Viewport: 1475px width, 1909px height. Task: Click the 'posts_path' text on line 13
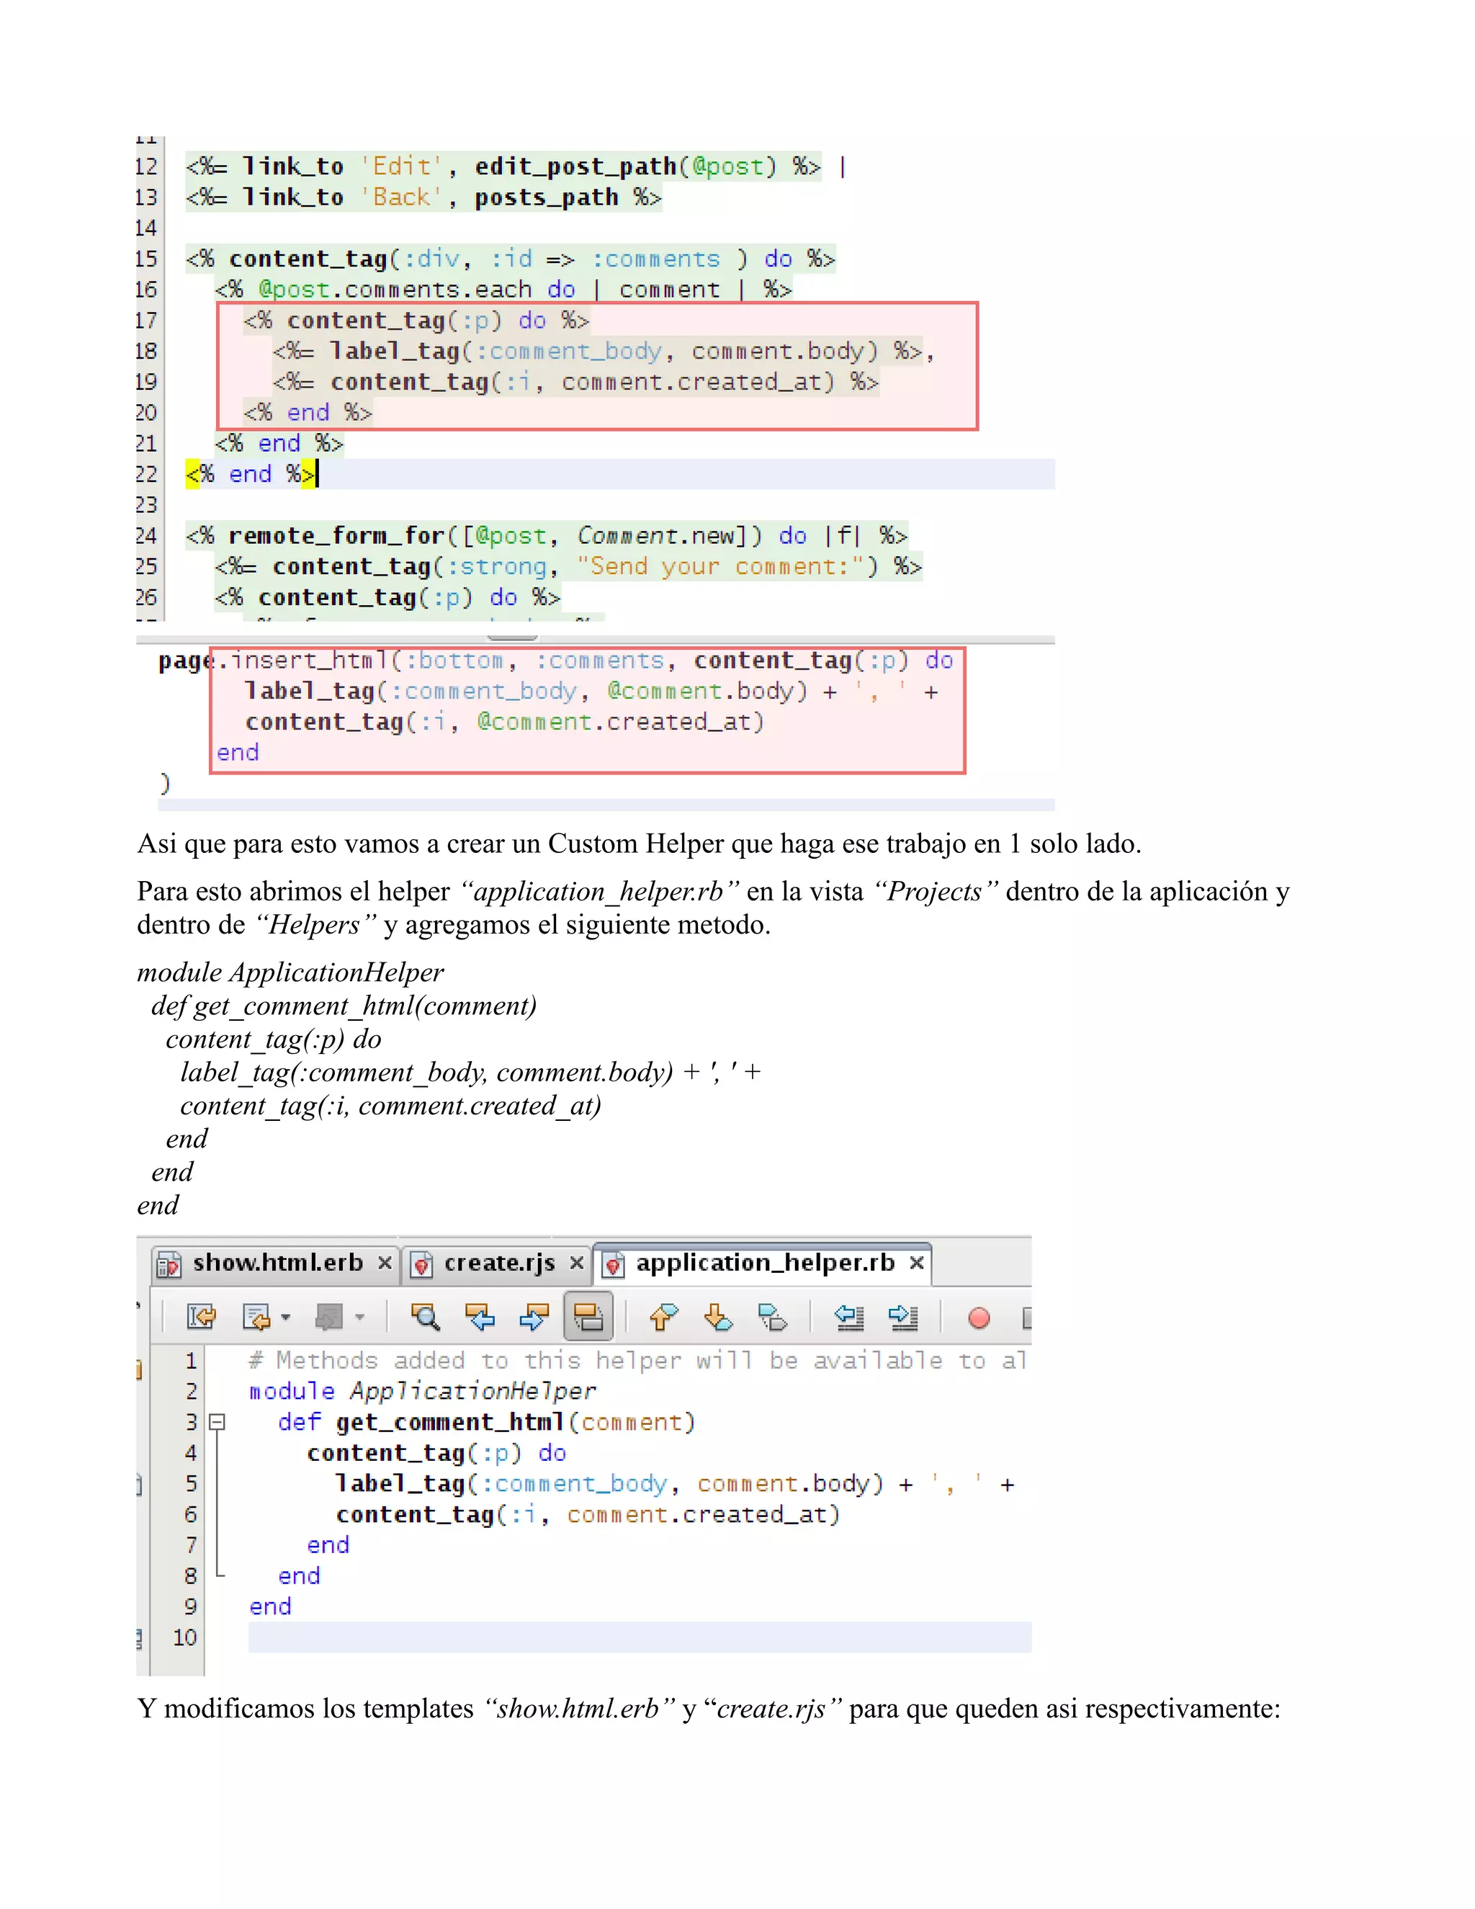point(546,197)
